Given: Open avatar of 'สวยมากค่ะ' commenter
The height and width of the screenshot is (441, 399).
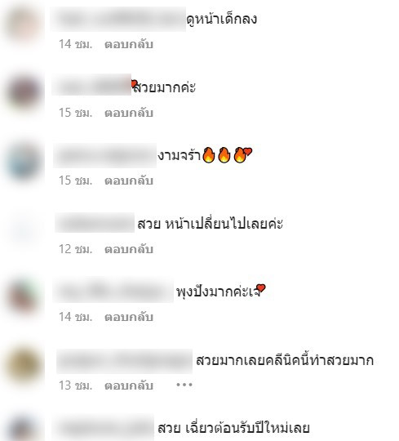Looking at the screenshot, I should [24, 92].
